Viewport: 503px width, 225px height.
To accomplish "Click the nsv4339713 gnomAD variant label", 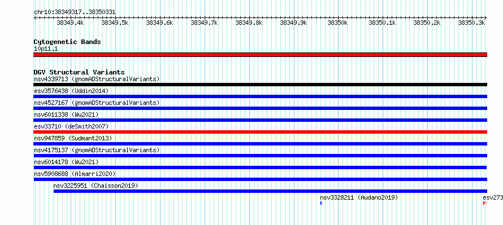I will (x=97, y=79).
